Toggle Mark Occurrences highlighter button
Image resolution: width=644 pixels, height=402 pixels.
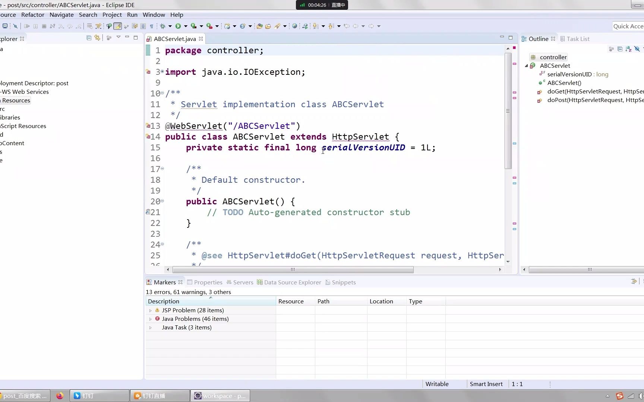point(117,26)
